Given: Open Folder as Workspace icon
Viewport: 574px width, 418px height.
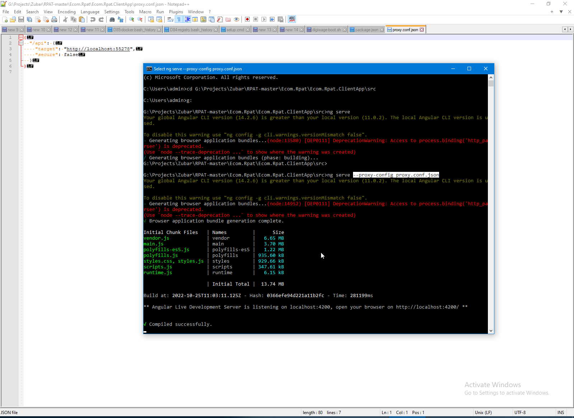Looking at the screenshot, I should tap(228, 19).
